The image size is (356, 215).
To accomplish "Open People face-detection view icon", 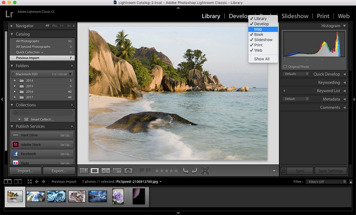I will [x=128, y=171].
